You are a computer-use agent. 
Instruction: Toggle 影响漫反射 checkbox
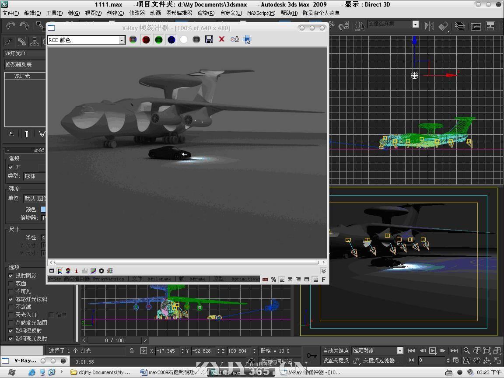(x=10, y=331)
